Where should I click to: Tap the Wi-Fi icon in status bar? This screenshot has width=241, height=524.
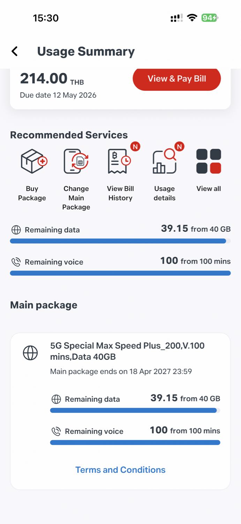(x=192, y=18)
